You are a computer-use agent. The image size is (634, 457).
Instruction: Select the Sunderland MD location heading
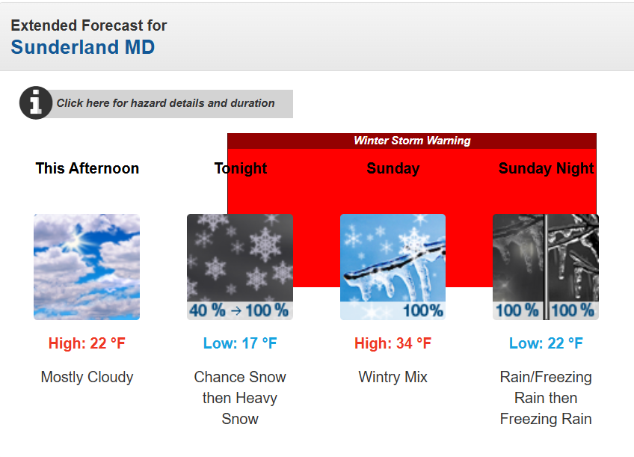click(83, 47)
